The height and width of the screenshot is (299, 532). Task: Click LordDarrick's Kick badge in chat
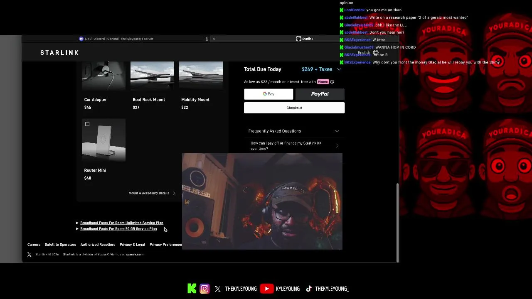(x=342, y=10)
